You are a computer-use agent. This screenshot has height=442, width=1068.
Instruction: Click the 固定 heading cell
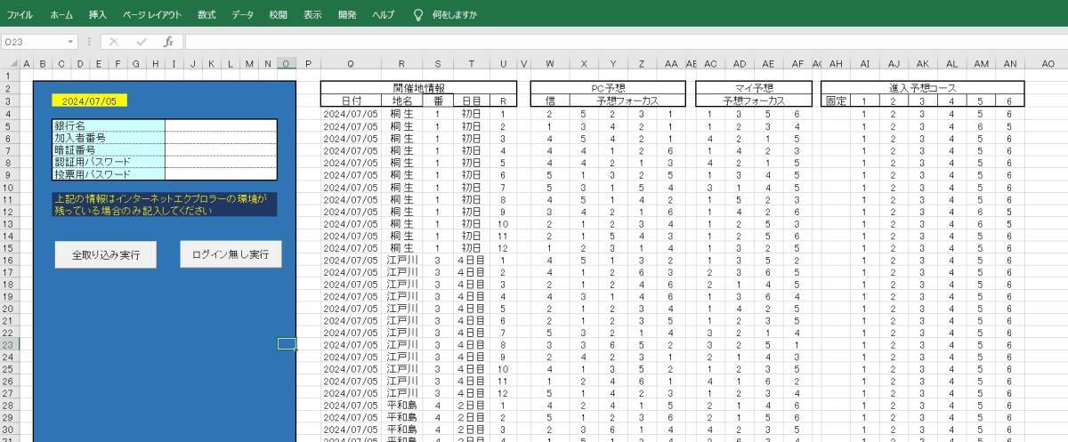[835, 101]
